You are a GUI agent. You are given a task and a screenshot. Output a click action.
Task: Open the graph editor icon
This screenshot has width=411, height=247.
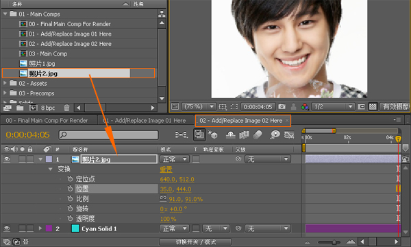[289, 134]
